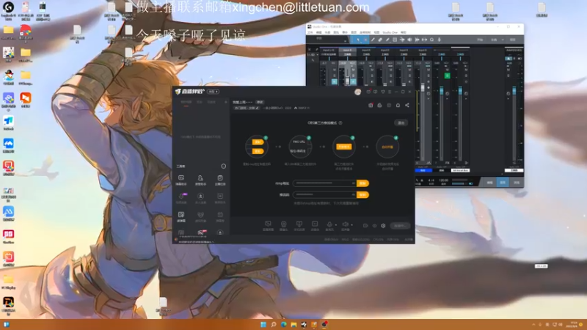Open the Browse view button in Studio One
The width and height of the screenshot is (587, 330).
coord(517,182)
